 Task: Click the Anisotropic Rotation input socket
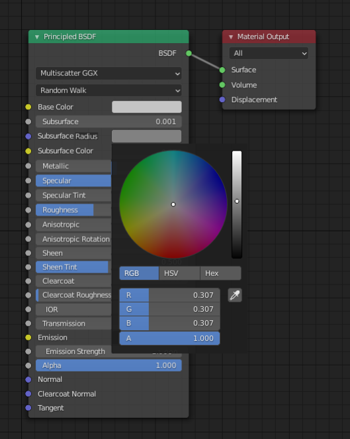coord(28,239)
